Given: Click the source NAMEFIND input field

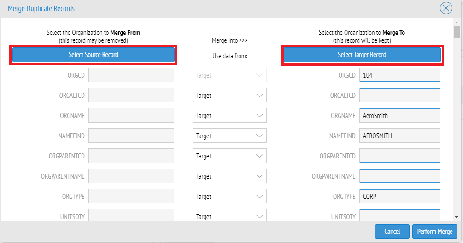Looking at the screenshot, I should click(131, 136).
